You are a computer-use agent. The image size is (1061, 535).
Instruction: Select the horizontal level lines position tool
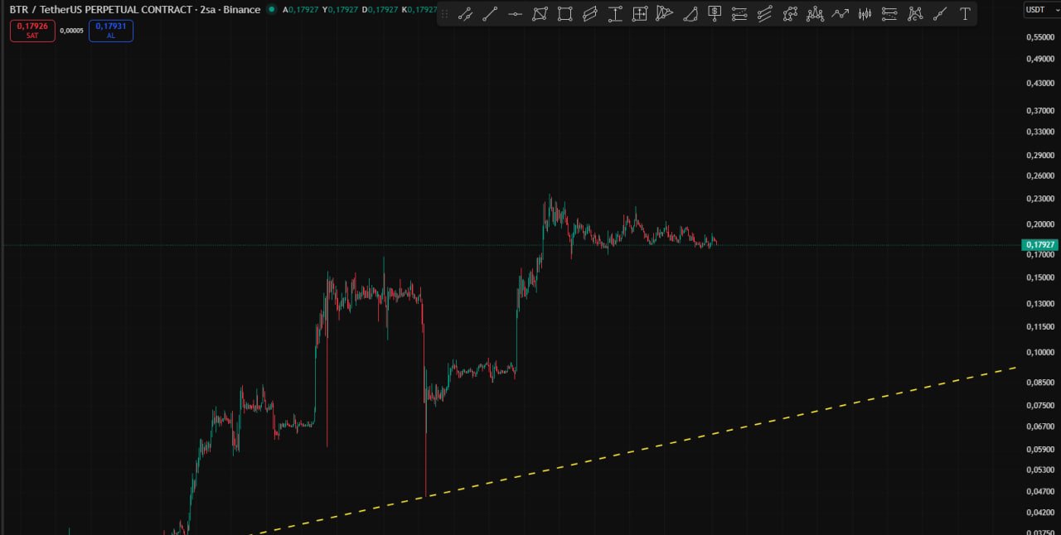point(739,14)
